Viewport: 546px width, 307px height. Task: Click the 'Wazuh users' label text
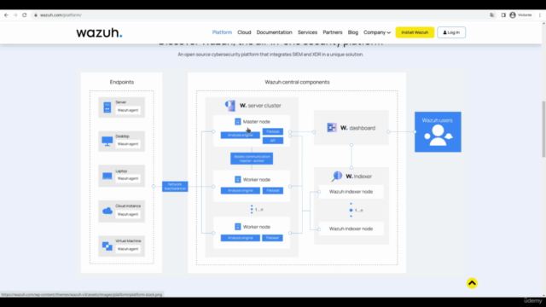(438, 120)
